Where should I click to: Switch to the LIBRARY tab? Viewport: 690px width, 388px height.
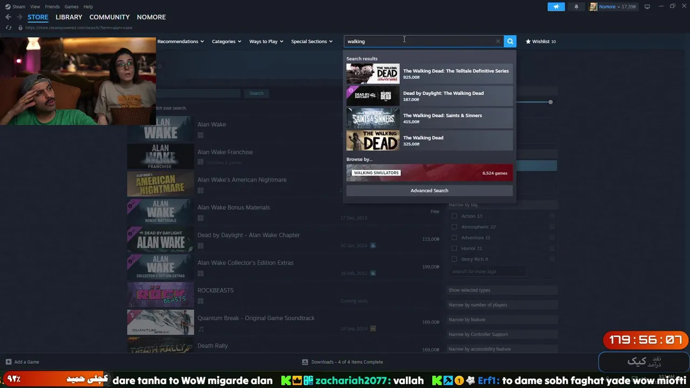[x=69, y=17]
